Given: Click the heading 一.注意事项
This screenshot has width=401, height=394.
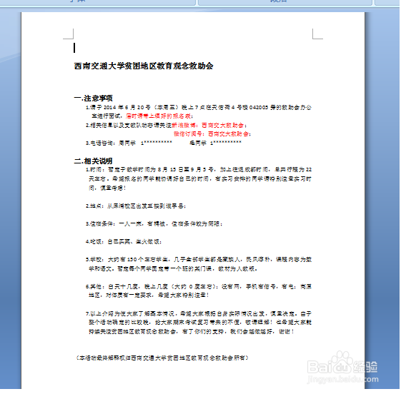Looking at the screenshot, I should 93,98.
